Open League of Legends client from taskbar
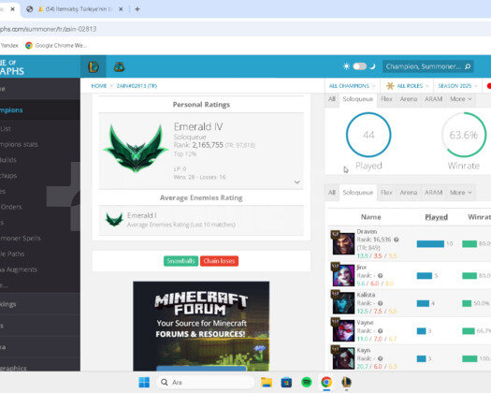The height and width of the screenshot is (393, 491). tap(346, 382)
